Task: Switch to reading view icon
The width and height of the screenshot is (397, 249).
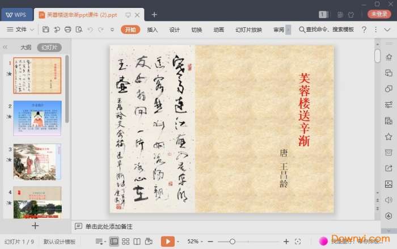Action: click(x=137, y=242)
